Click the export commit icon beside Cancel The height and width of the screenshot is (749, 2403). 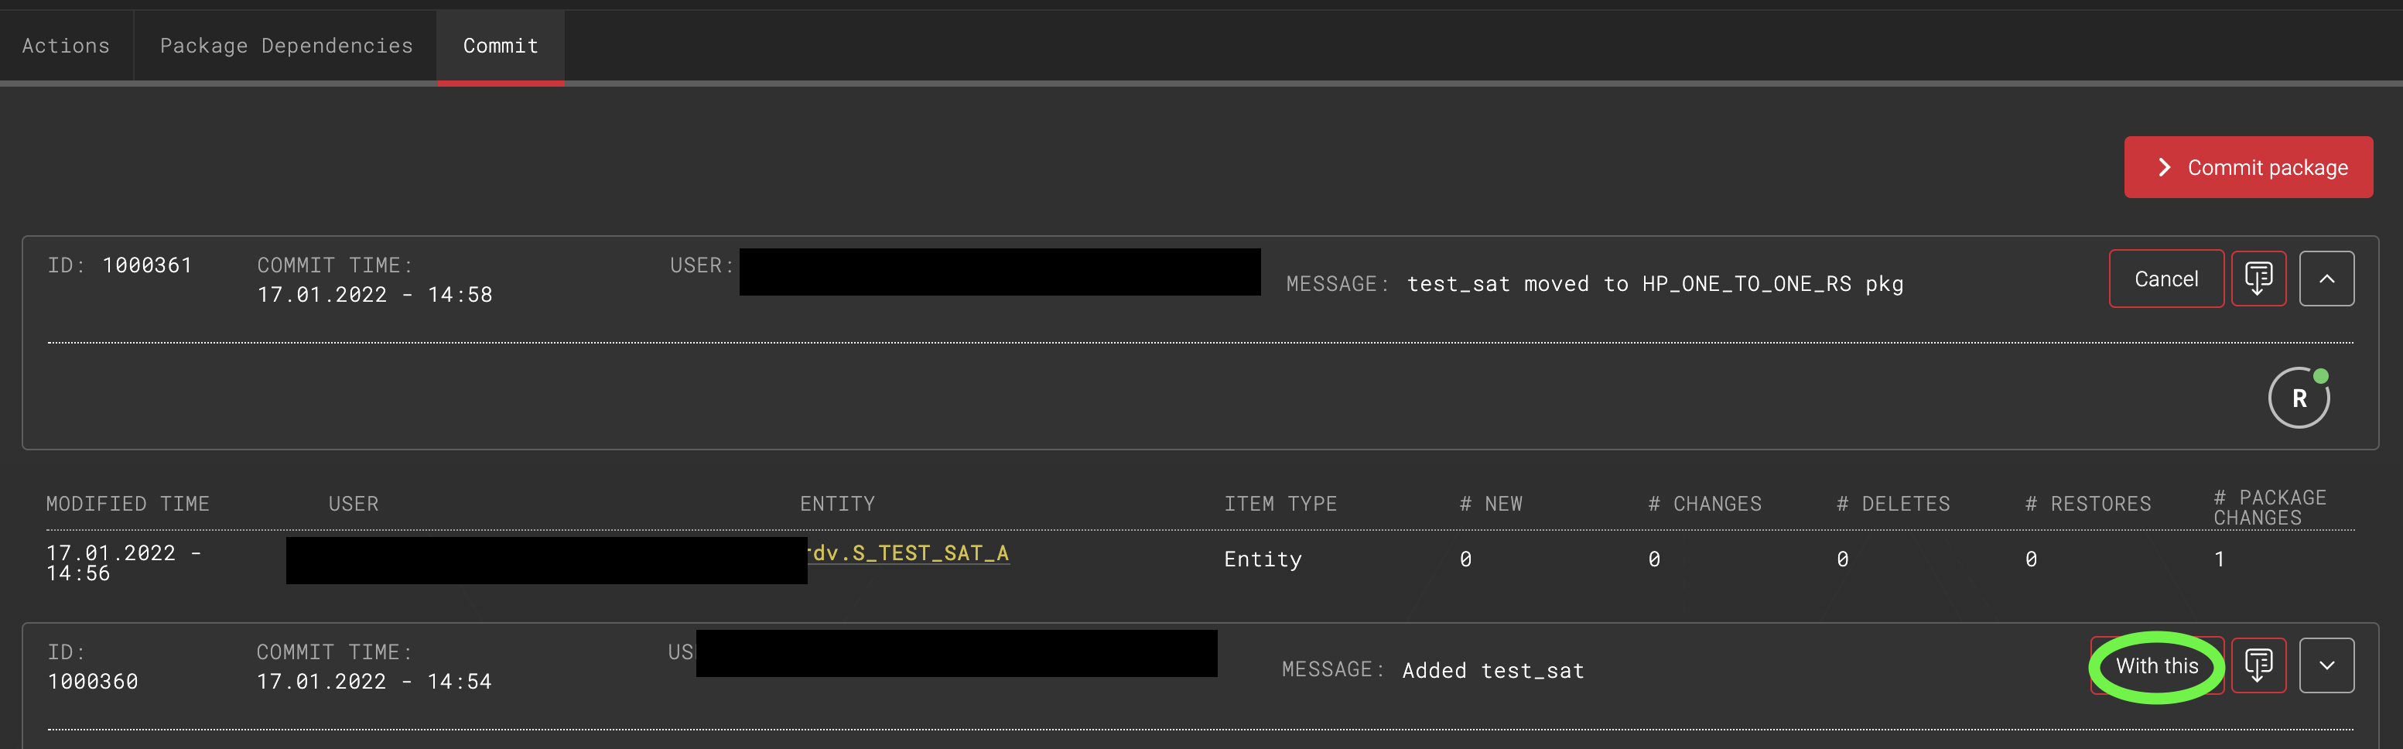point(2258,278)
